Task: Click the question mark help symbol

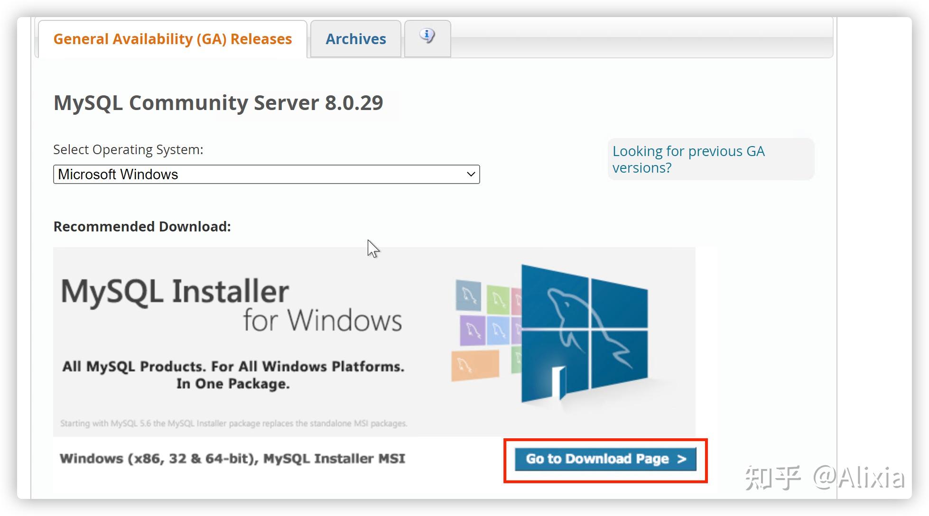Action: (427, 37)
